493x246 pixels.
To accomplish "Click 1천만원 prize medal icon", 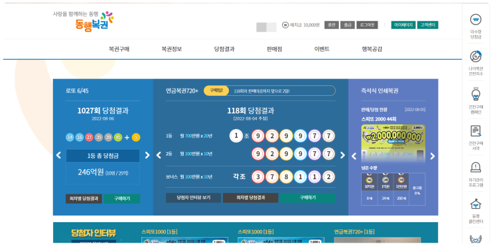I will [x=401, y=180].
